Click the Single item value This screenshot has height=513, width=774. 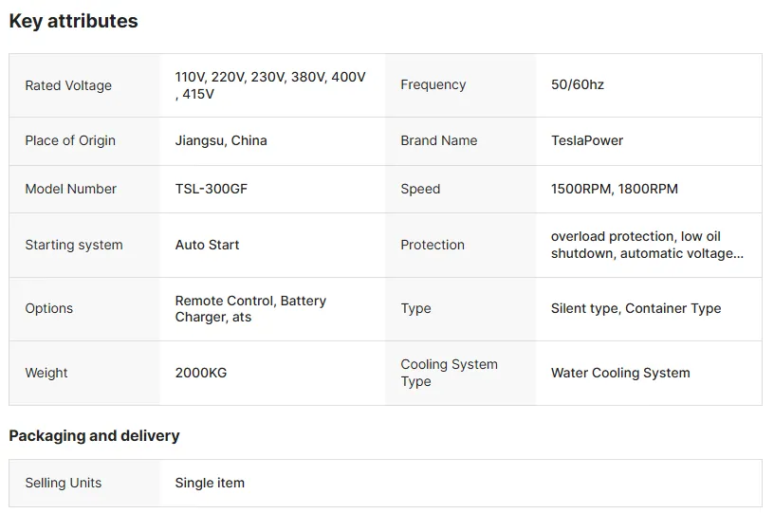tap(210, 483)
